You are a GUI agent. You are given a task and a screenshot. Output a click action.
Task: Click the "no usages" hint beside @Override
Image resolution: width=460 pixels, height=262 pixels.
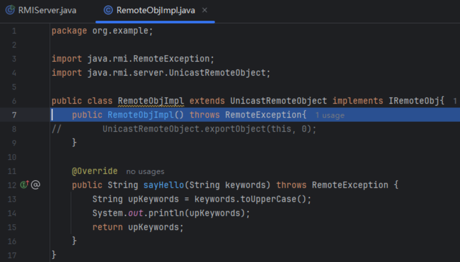click(145, 171)
